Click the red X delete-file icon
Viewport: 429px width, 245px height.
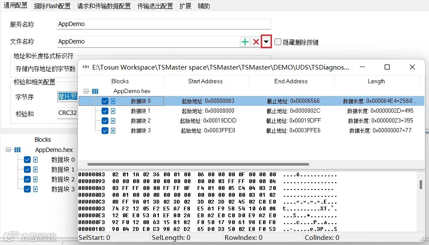256,42
